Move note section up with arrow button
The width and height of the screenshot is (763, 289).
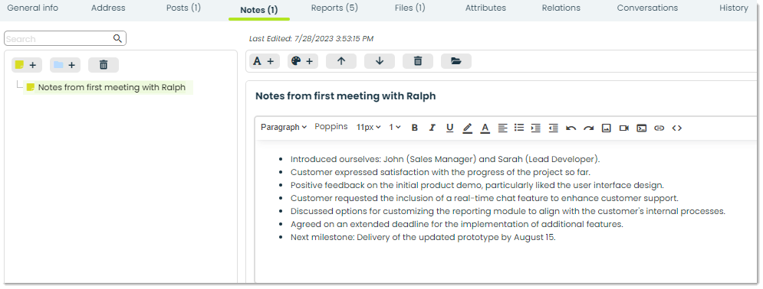(341, 61)
